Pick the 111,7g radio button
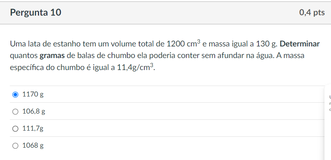This screenshot has height=160, width=331. click(15, 129)
